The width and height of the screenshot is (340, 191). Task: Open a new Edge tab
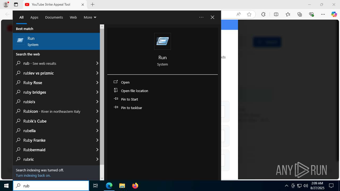click(x=92, y=5)
